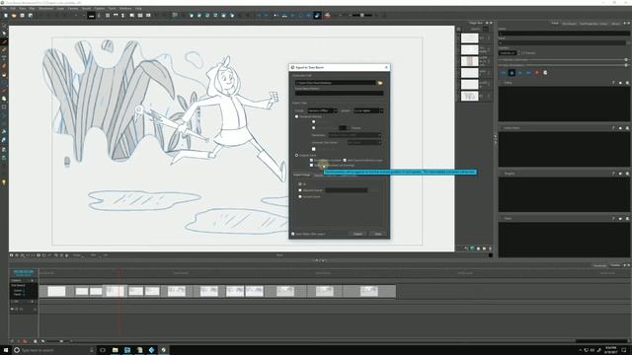Click the white document icon in Panel tab
The width and height of the screenshot is (632, 355).
(x=545, y=73)
